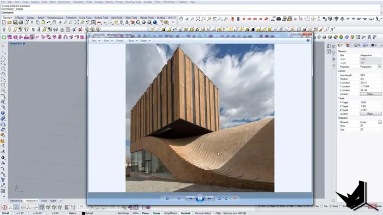383x215 pixels.
Task: Click the lock icon in Standard toolbar
Action: [127, 22]
